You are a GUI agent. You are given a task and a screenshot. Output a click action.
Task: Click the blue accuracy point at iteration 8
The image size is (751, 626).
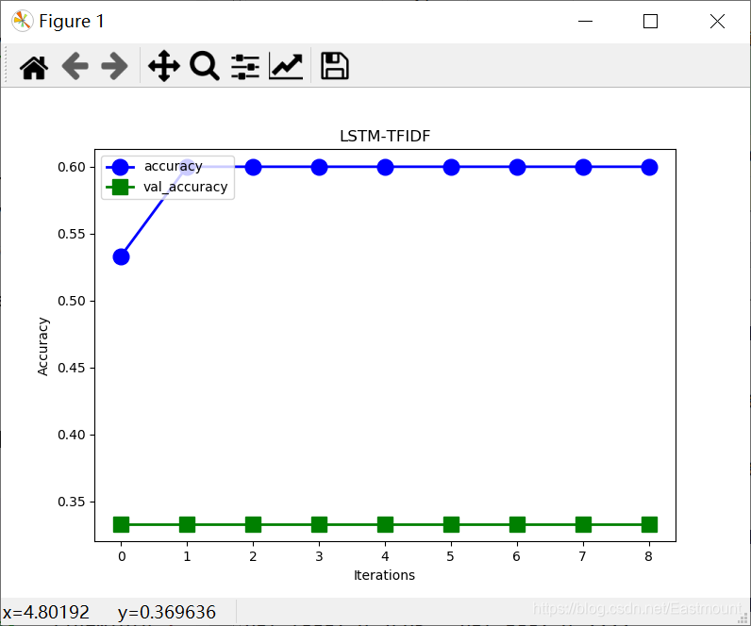point(649,167)
